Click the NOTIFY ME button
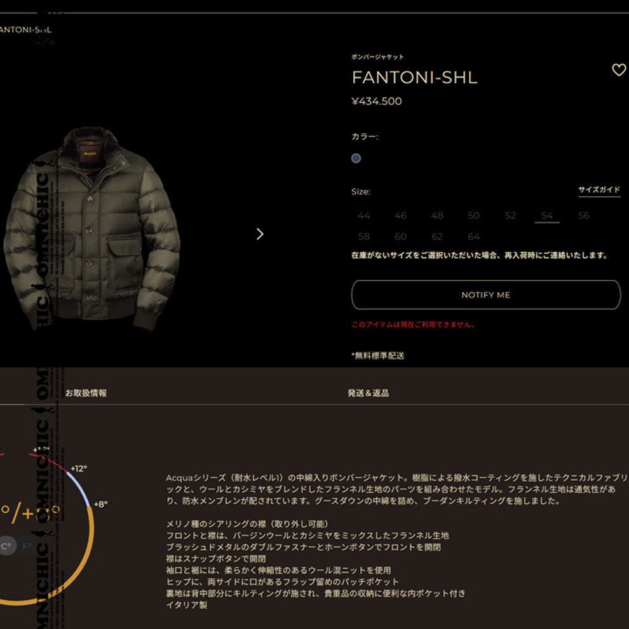 486,295
